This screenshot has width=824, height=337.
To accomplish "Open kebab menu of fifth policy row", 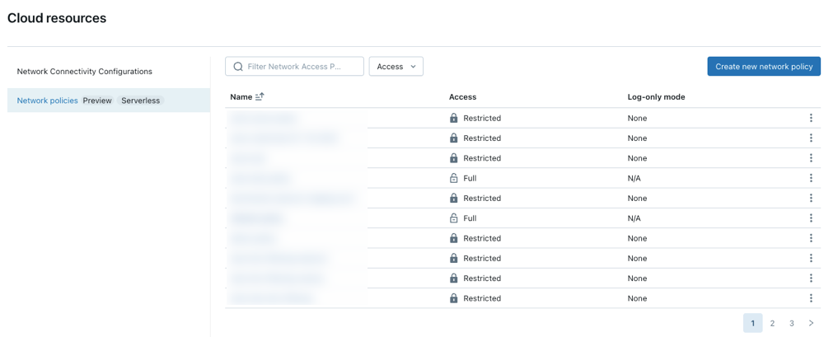I will coord(811,198).
